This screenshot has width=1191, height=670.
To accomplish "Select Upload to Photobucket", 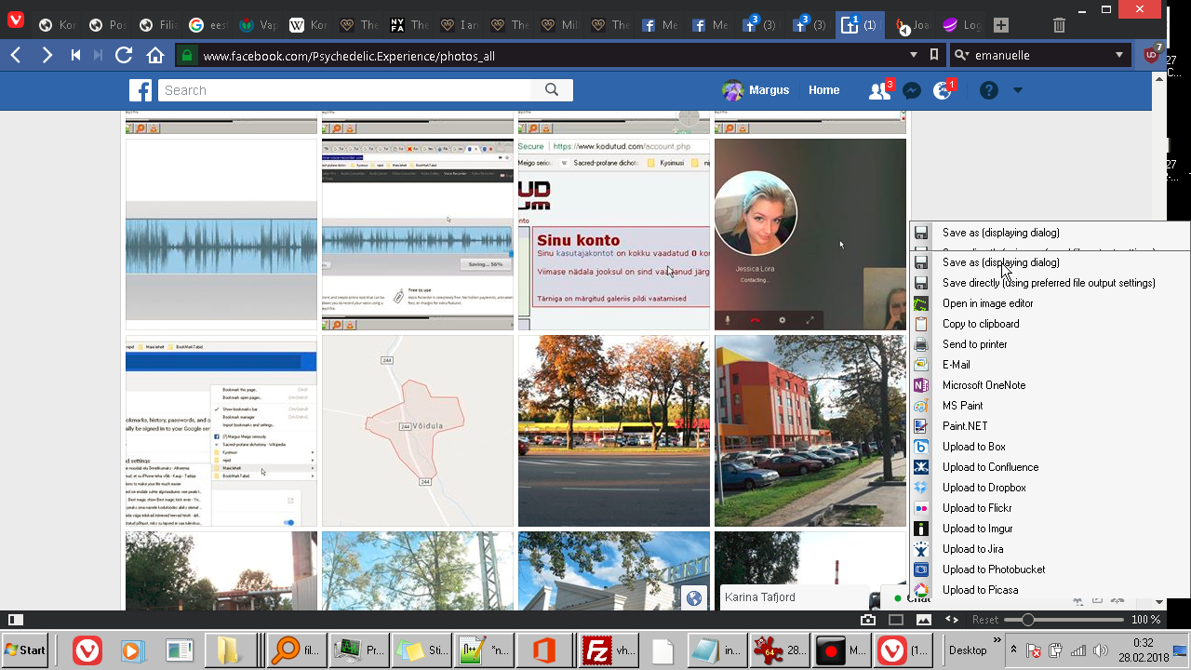I will pyautogui.click(x=1050, y=569).
